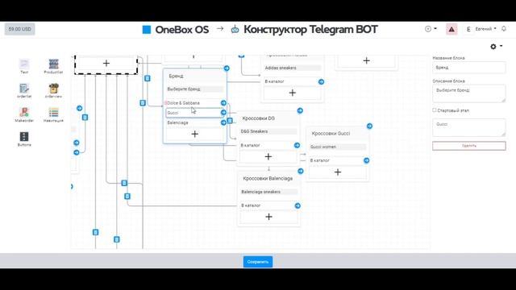Select the Text block icon in palette
Image resolution: width=516 pixels, height=290 pixels.
pos(24,64)
